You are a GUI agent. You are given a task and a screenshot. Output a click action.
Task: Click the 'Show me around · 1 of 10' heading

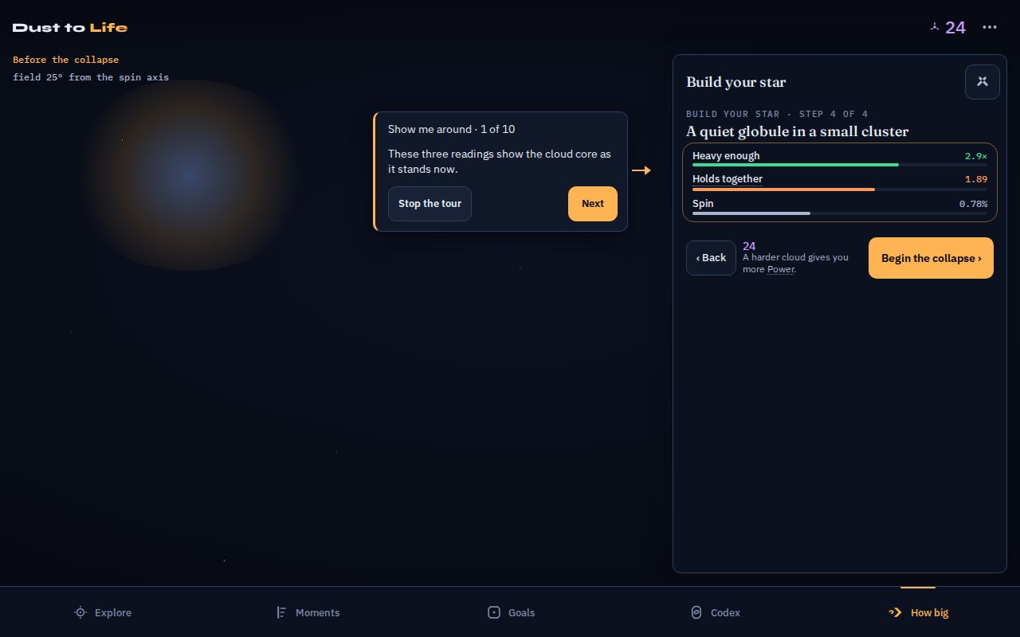point(451,129)
